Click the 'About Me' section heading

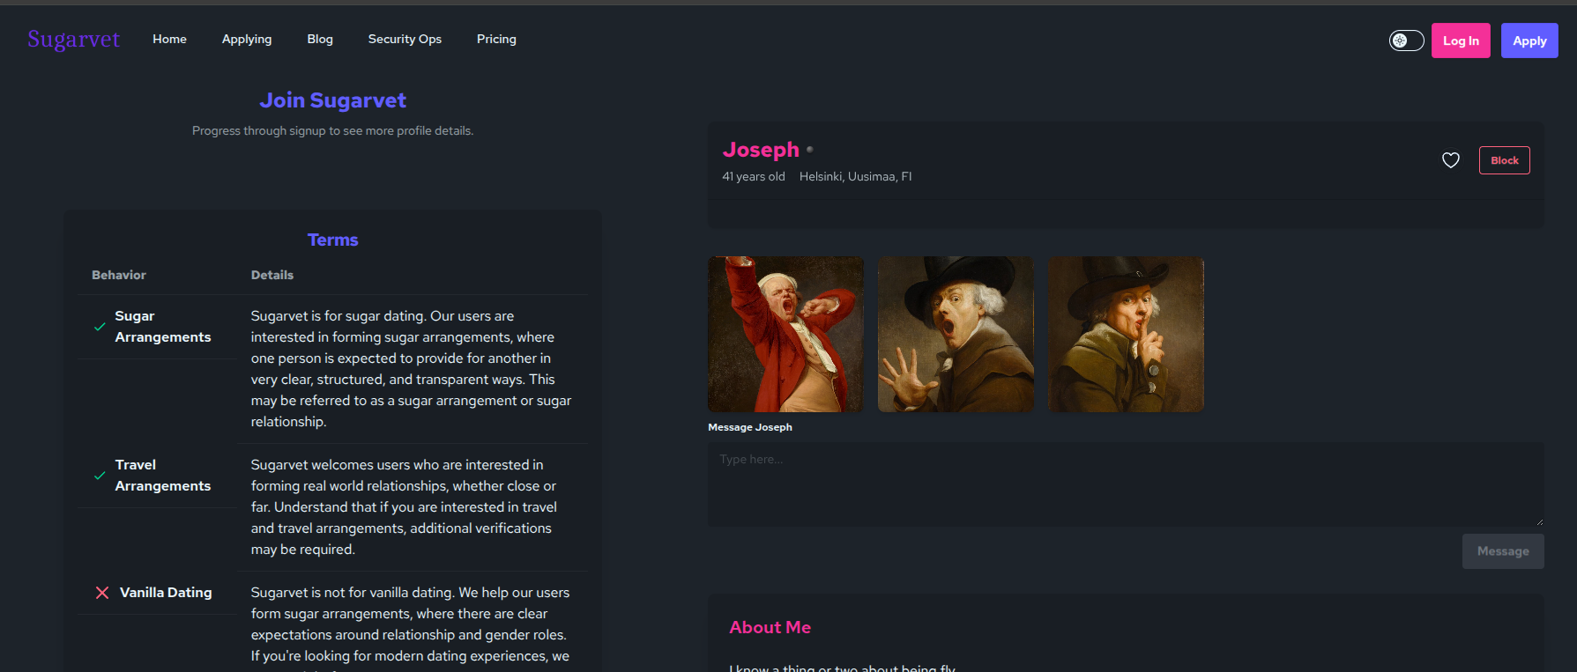770,627
